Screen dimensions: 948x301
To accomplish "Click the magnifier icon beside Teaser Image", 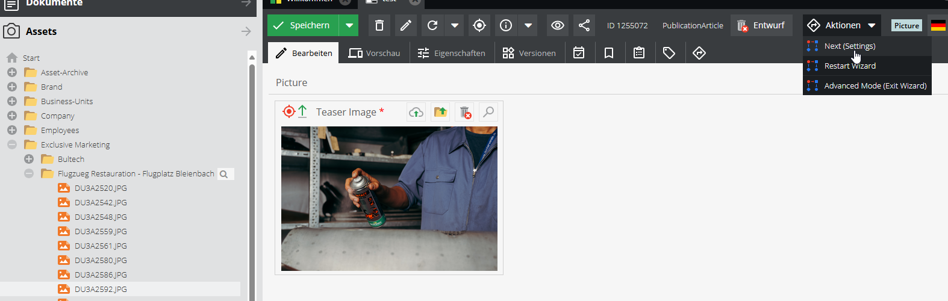I will click(488, 112).
